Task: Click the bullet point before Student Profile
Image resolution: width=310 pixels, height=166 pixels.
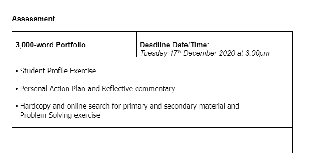Action: [x=17, y=71]
